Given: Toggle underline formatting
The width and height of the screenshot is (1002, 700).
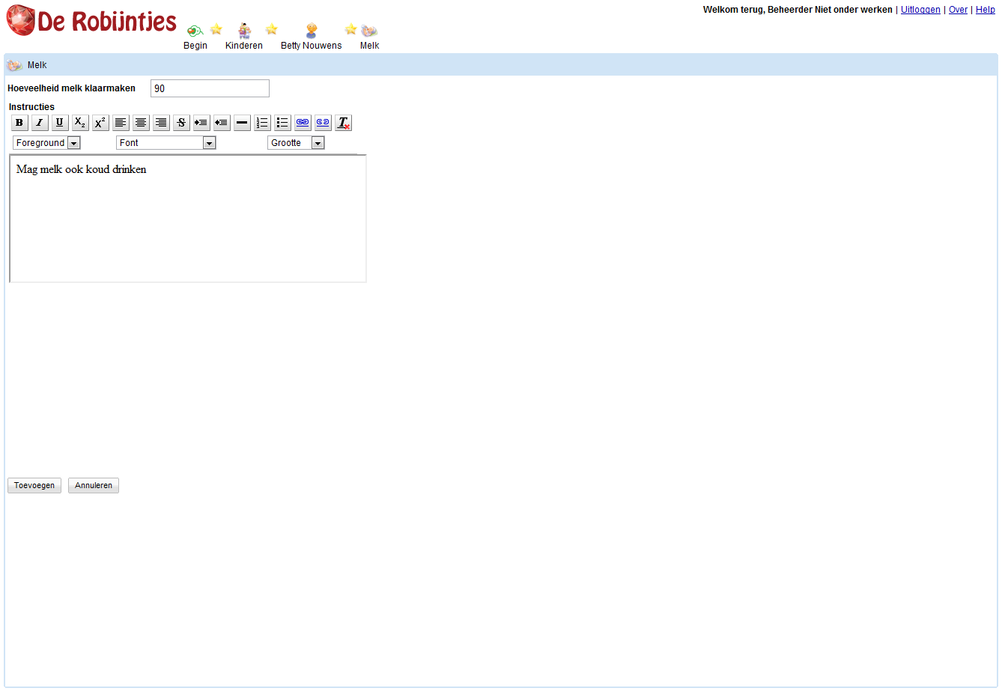Looking at the screenshot, I should coord(60,123).
